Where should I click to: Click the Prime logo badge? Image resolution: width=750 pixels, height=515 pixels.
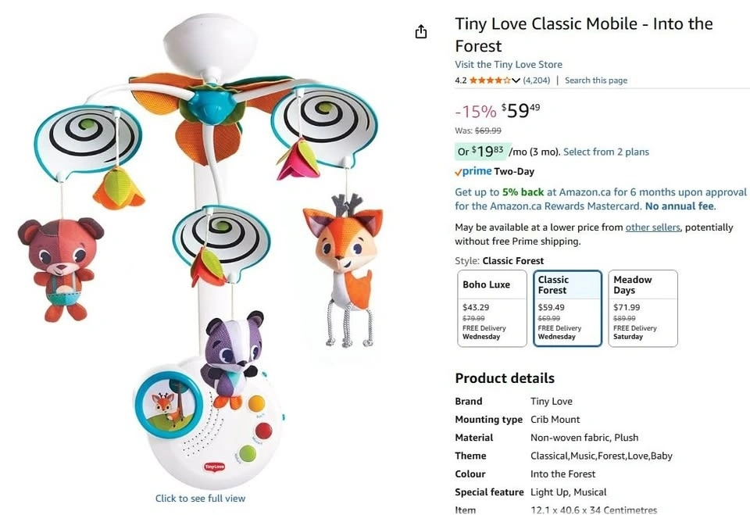[473, 172]
